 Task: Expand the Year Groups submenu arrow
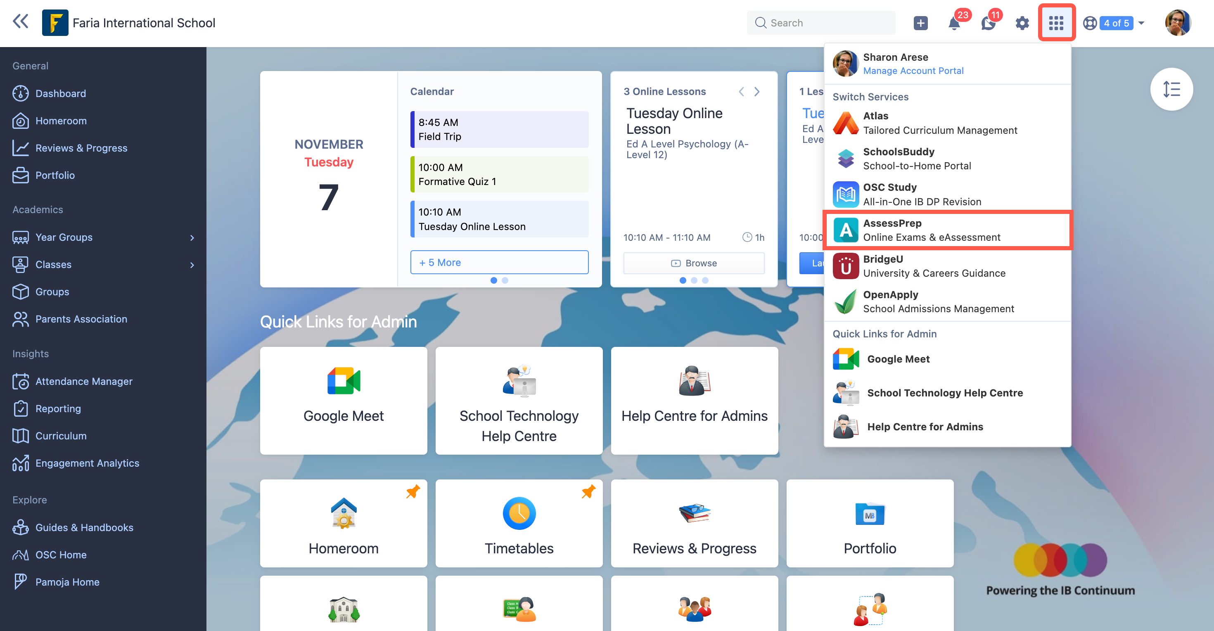pyautogui.click(x=192, y=237)
